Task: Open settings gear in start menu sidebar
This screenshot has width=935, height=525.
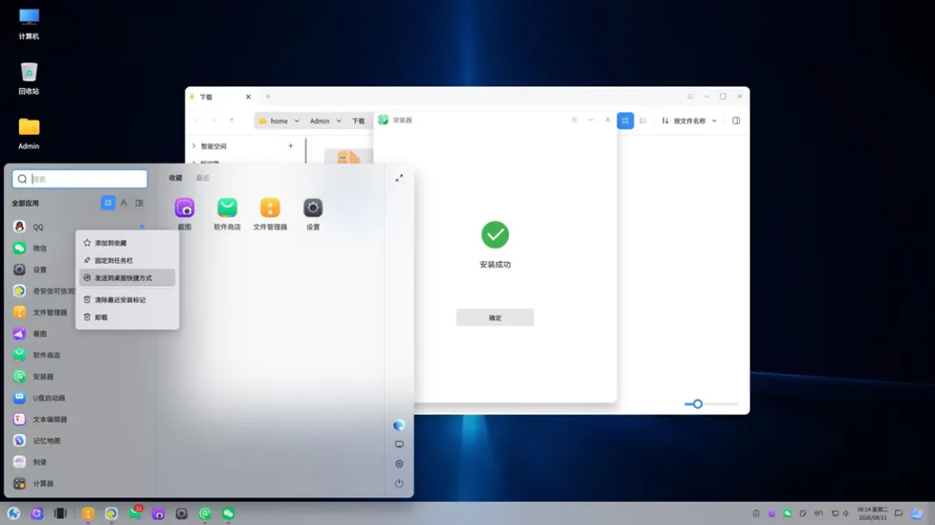Action: click(399, 464)
